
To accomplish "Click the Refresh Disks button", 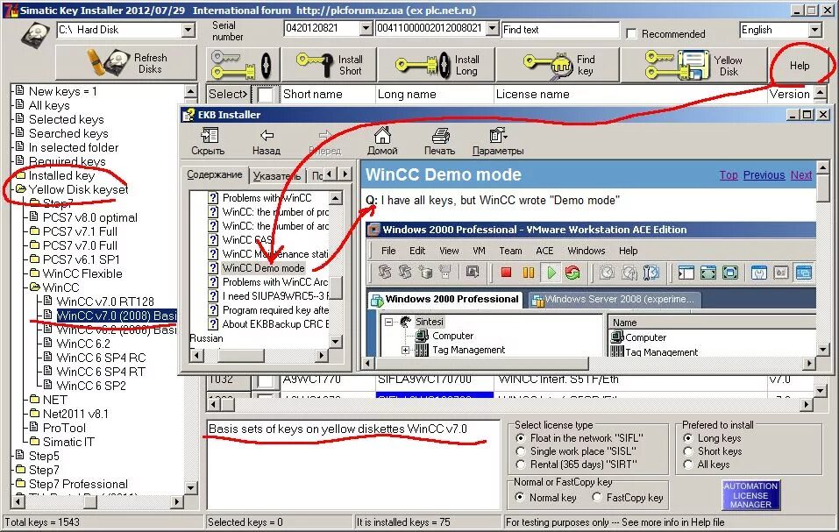I will (126, 63).
